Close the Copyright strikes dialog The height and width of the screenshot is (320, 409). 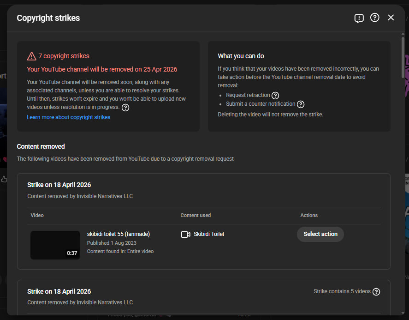coord(391,18)
